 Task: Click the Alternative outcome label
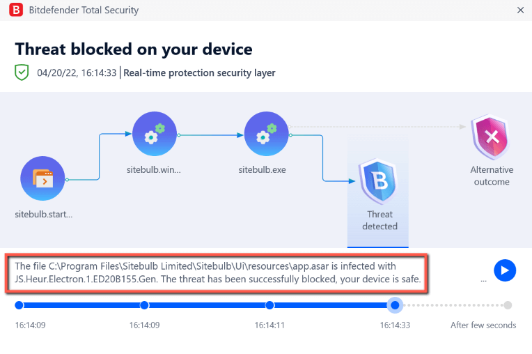492,176
